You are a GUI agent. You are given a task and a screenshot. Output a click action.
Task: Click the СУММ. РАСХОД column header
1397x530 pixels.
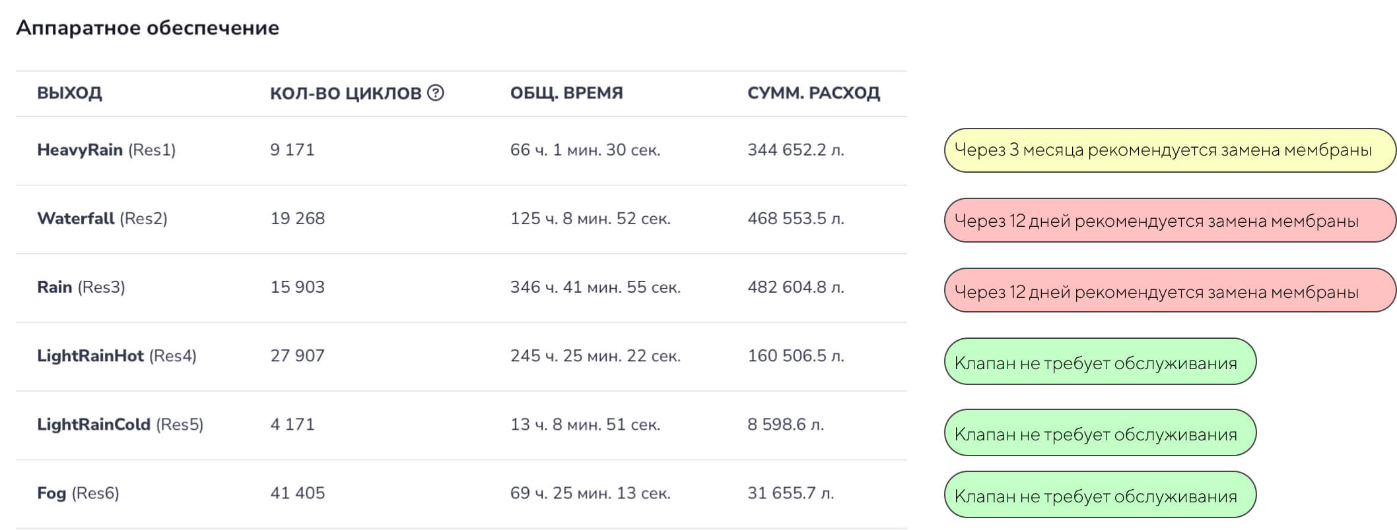(x=813, y=93)
